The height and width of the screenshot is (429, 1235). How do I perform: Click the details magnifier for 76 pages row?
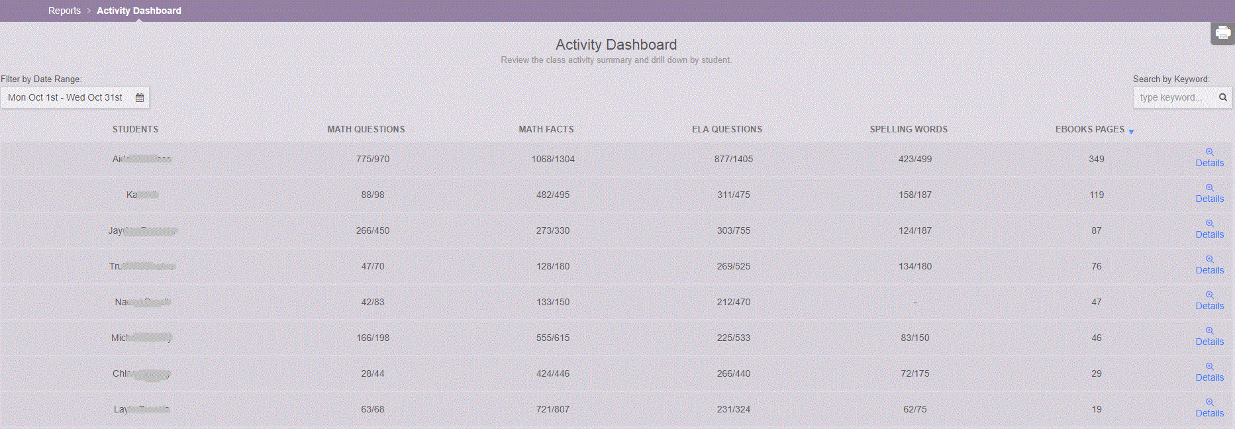(x=1209, y=260)
